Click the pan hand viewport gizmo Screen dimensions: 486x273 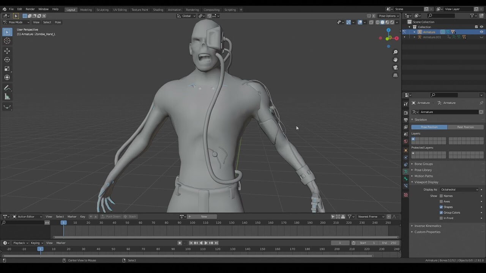pos(395,60)
